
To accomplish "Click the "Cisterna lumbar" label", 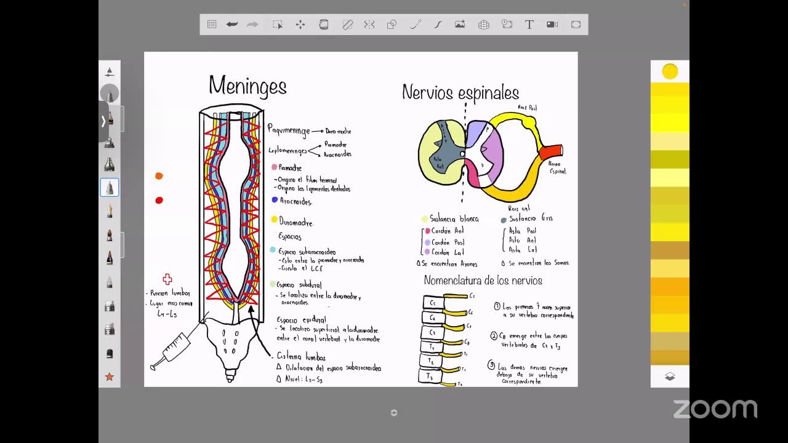I will (x=301, y=357).
